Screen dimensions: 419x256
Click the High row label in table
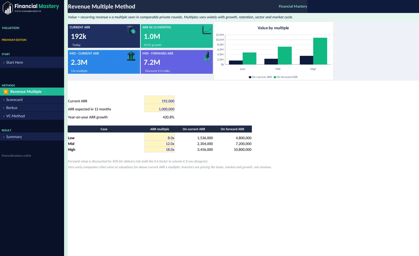tap(71, 150)
